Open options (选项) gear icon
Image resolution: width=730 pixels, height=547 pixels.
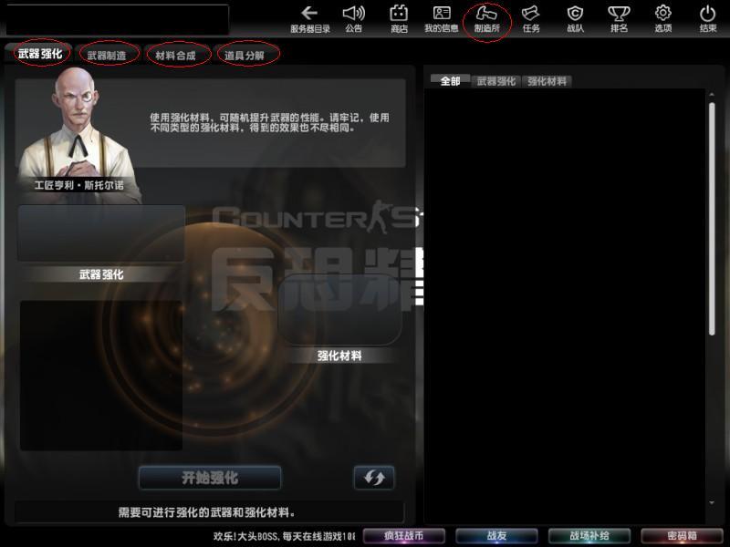[x=663, y=19]
